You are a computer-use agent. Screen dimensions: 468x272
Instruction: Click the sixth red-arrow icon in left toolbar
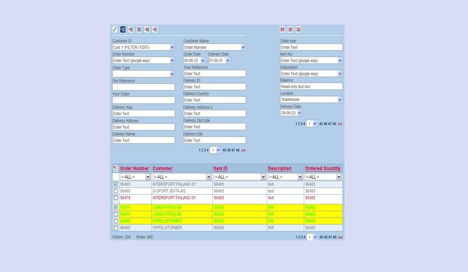154,29
